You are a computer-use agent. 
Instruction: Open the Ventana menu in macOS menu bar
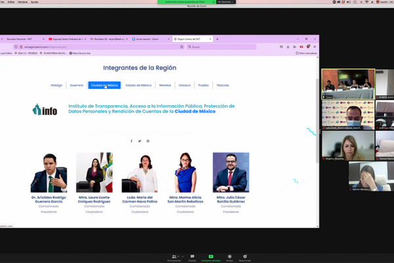(x=22, y=2)
